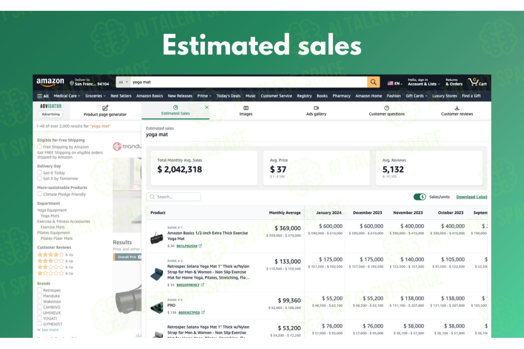
Task: Click the PRO rank 3 mat thumbnail
Action: [x=157, y=307]
